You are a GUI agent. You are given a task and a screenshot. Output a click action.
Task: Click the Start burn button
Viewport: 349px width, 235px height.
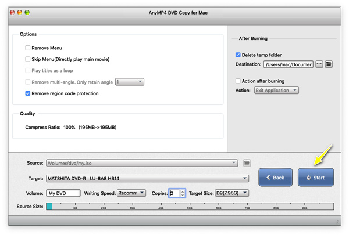click(x=316, y=178)
